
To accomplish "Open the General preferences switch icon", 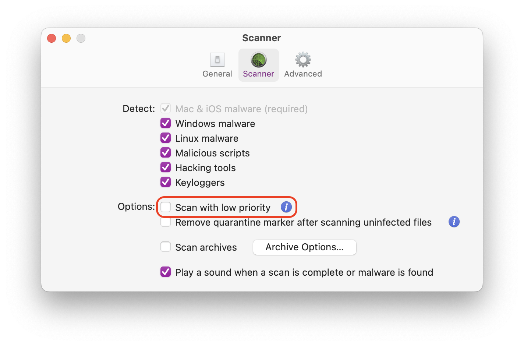I will pyautogui.click(x=217, y=60).
